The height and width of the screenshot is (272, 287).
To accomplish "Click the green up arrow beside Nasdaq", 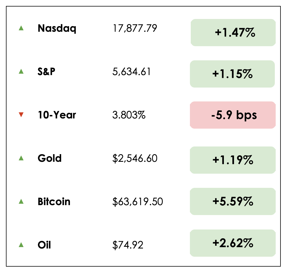I will point(21,28).
